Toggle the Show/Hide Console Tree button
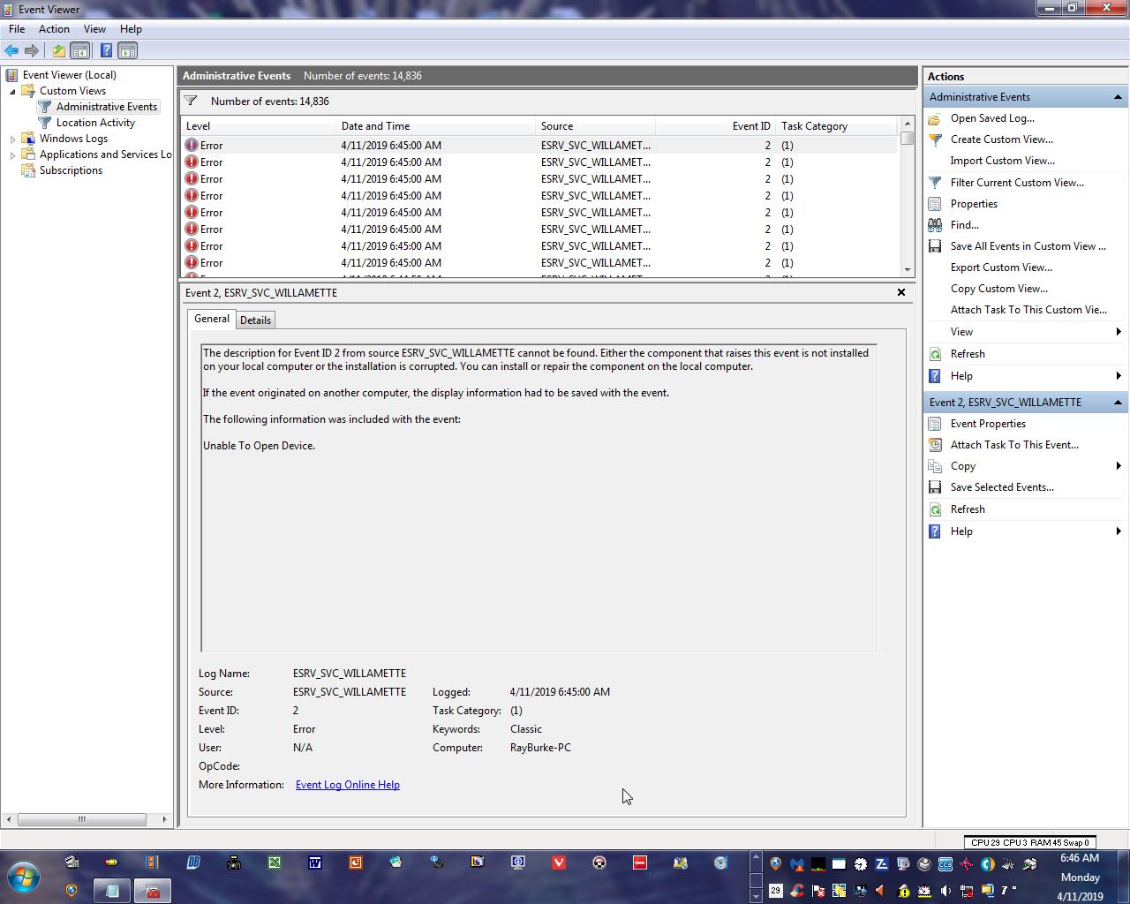 pos(79,51)
